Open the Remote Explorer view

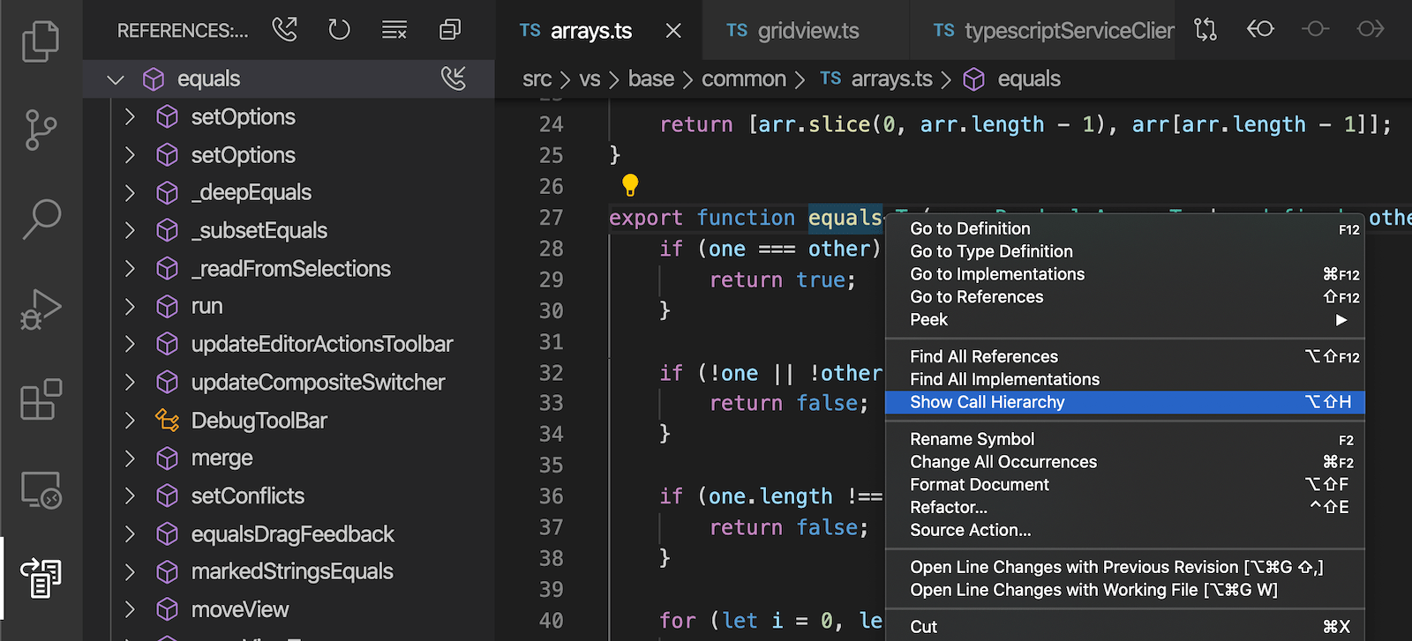click(41, 489)
